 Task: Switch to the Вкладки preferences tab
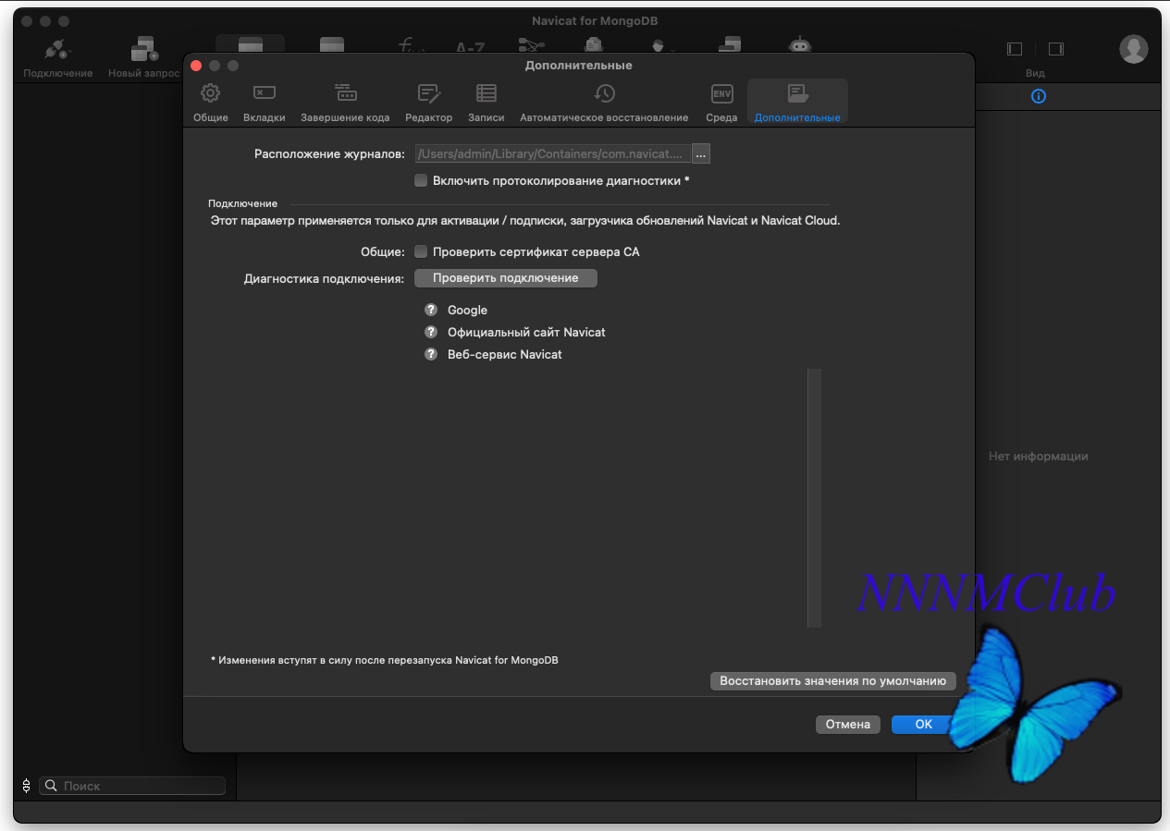pos(265,103)
